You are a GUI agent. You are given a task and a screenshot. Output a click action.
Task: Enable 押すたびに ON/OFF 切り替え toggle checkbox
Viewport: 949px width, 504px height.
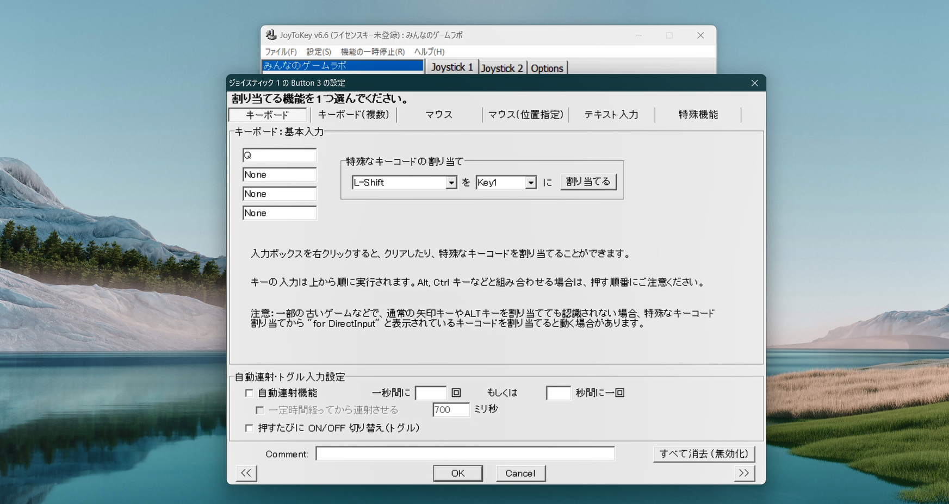[x=249, y=428]
